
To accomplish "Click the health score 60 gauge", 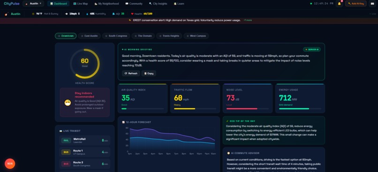I will [84, 64].
